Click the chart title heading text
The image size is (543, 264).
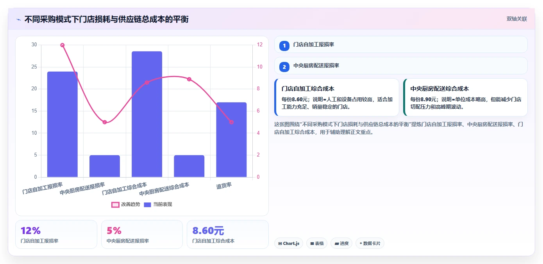(x=107, y=19)
